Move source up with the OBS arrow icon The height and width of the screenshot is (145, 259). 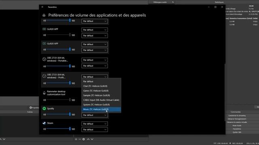click(x=88, y=139)
